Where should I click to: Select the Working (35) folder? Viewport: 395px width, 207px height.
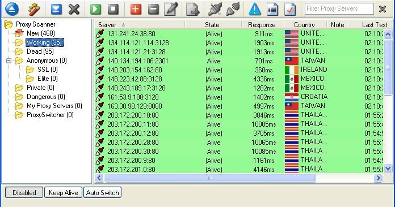pos(45,42)
